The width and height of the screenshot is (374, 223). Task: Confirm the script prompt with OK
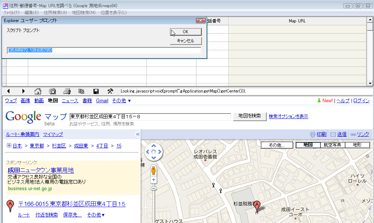click(x=186, y=32)
